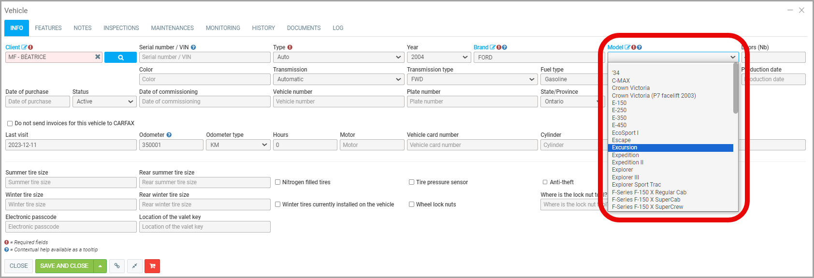Click the compress arrows icon button
This screenshot has height=278, width=814.
[x=135, y=266]
